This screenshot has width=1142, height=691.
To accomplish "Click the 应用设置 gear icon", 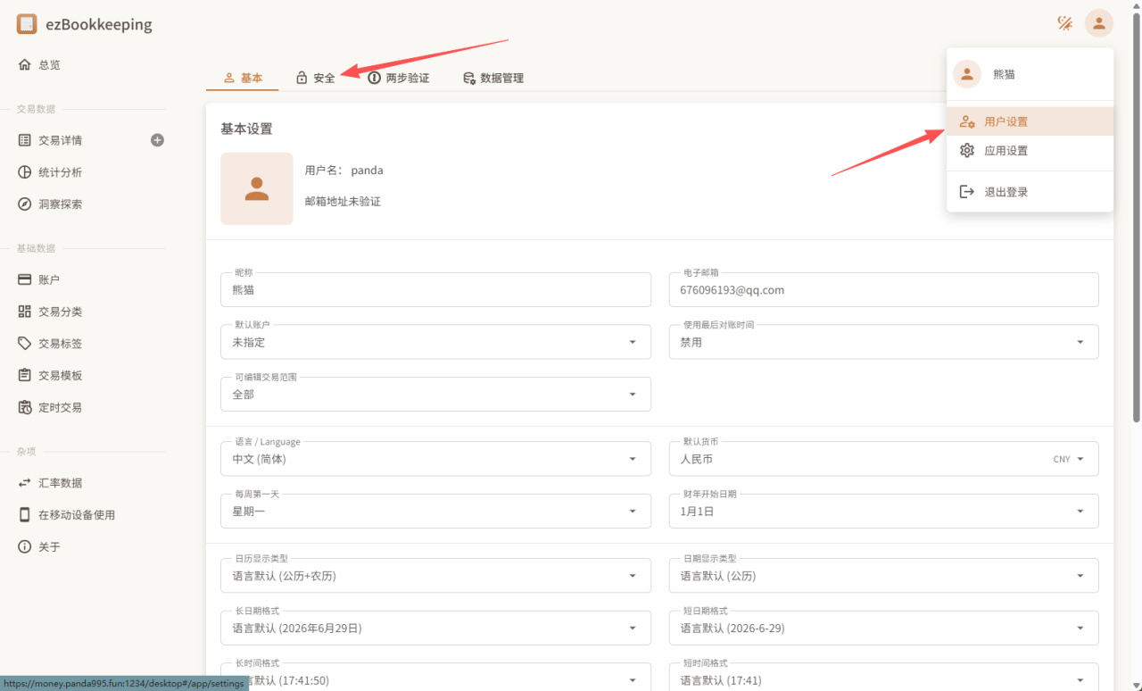I will point(967,151).
